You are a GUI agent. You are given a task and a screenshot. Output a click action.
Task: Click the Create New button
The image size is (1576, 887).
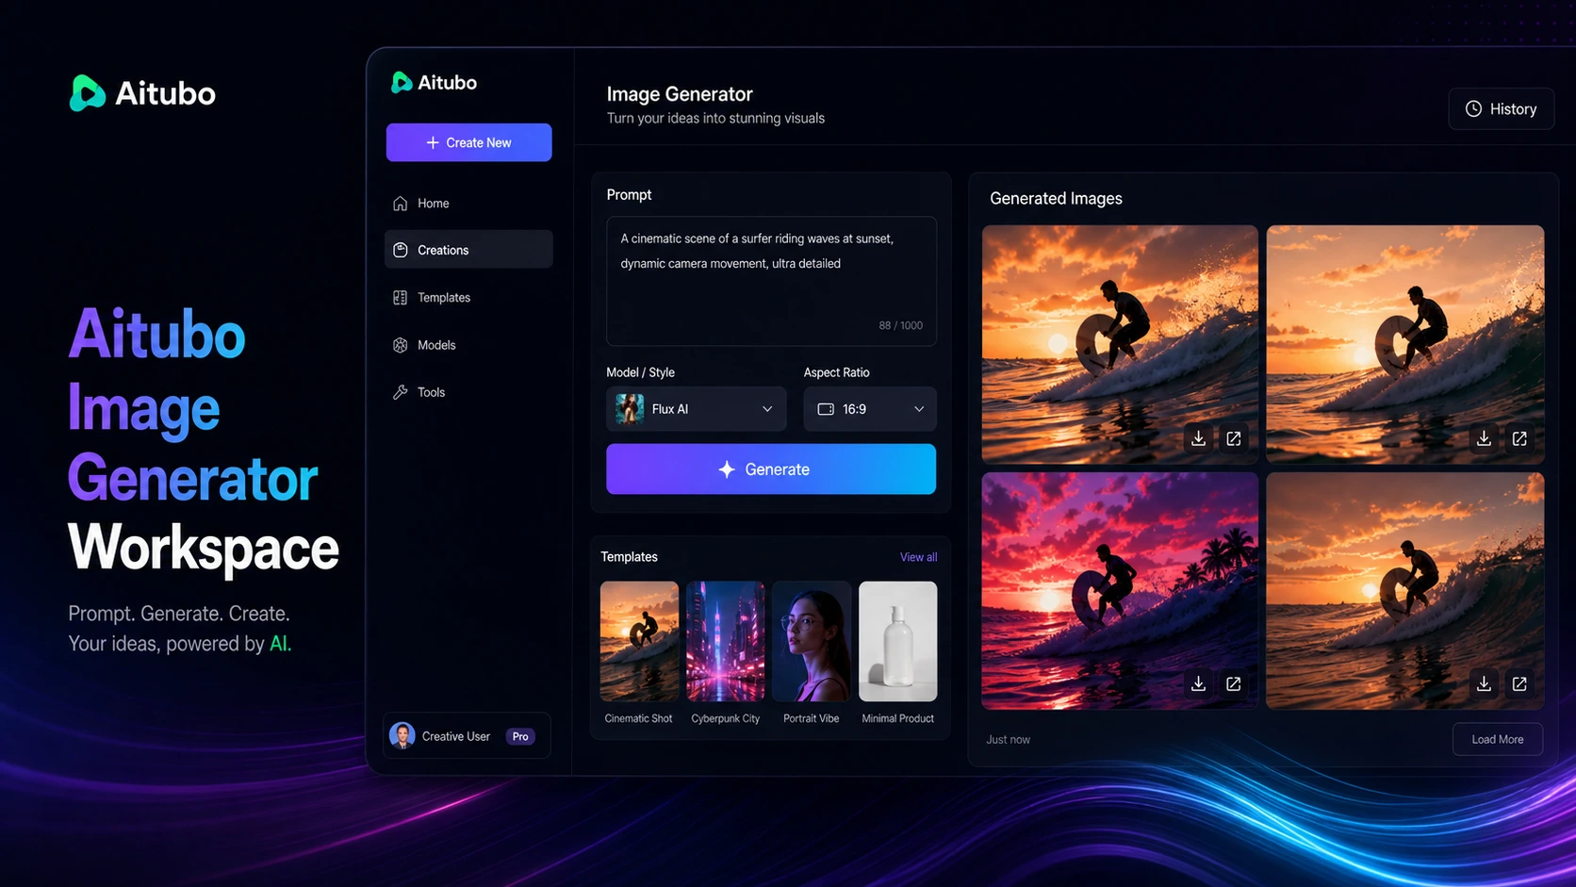point(468,142)
